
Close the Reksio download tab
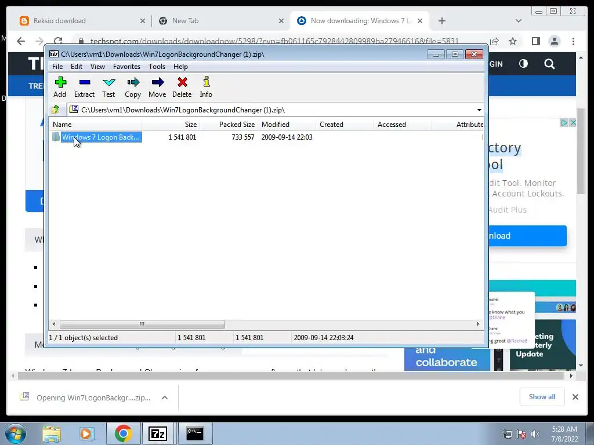point(143,21)
